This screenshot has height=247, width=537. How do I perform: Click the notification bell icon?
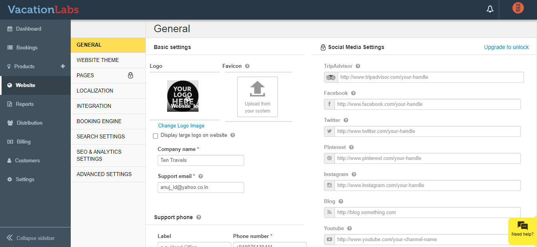pos(490,9)
